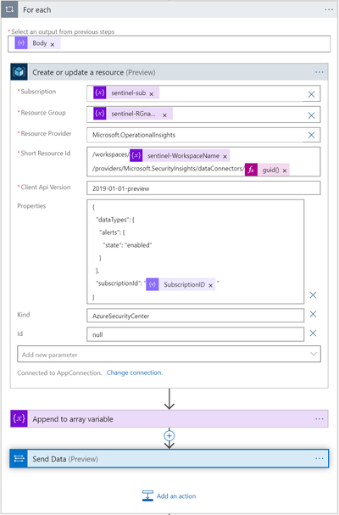Image resolution: width=339 pixels, height=515 pixels.
Task: Remove the Body token from output field
Action: pyautogui.click(x=53, y=44)
